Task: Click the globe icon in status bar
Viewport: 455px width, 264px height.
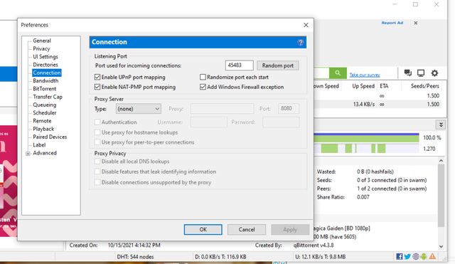Action: (x=416, y=256)
